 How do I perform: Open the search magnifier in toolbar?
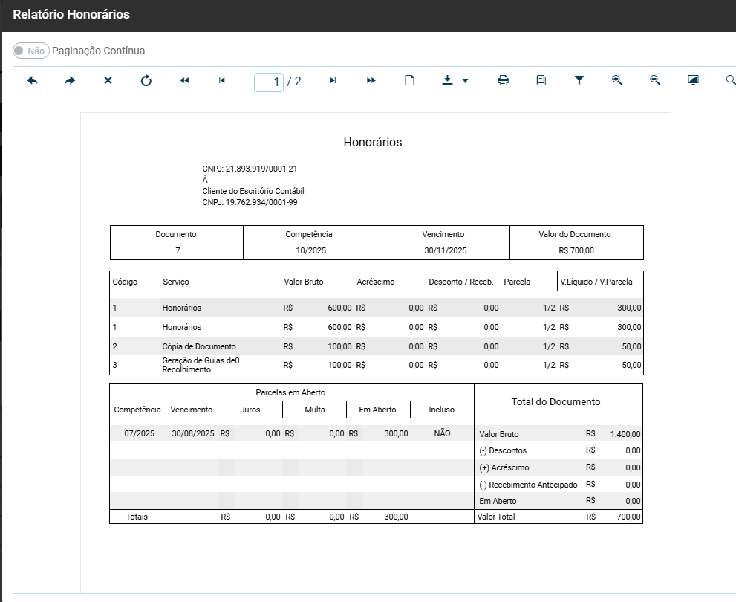pyautogui.click(x=730, y=80)
